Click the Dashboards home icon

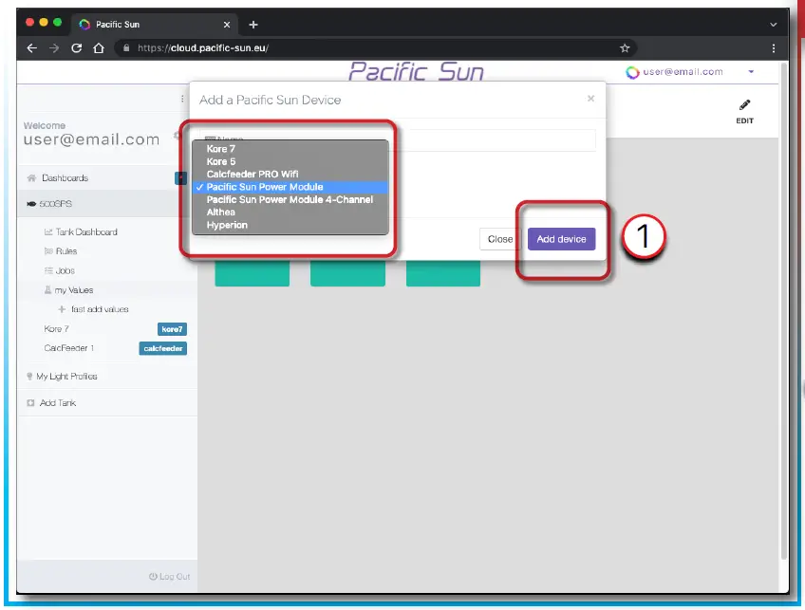(31, 178)
